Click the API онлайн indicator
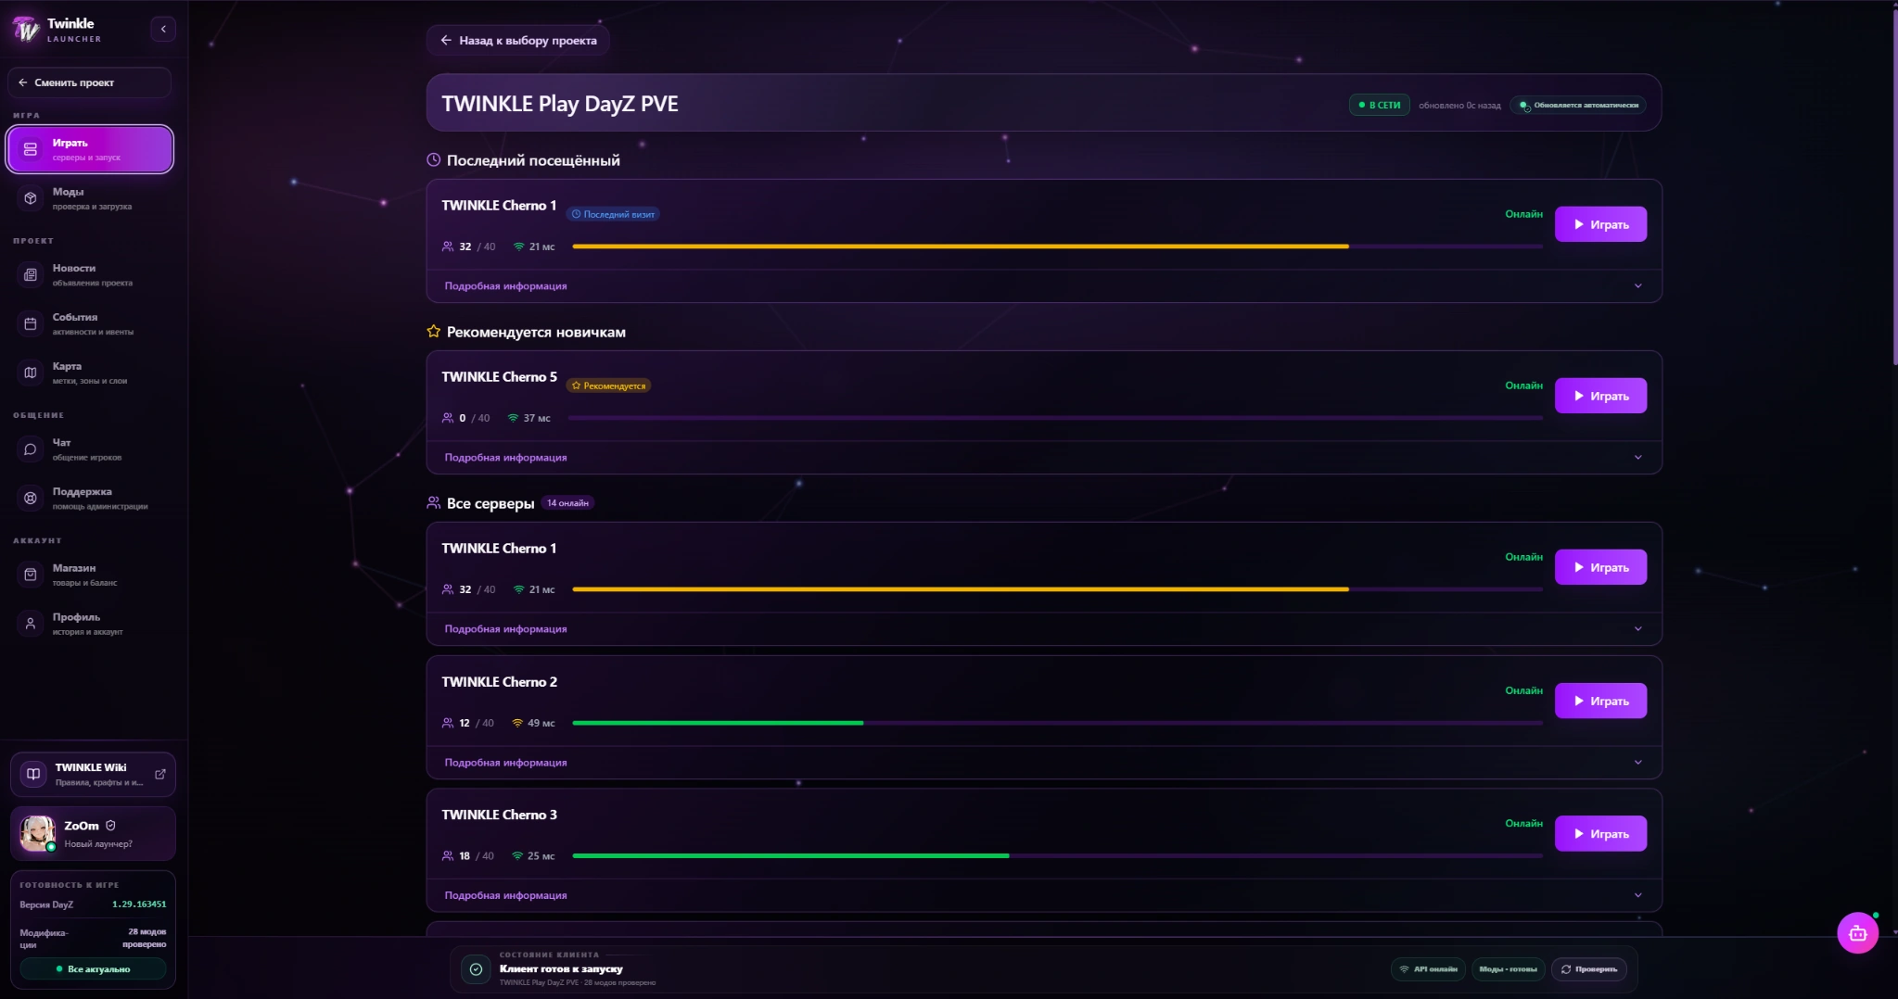Image resolution: width=1898 pixels, height=999 pixels. pos(1429,969)
